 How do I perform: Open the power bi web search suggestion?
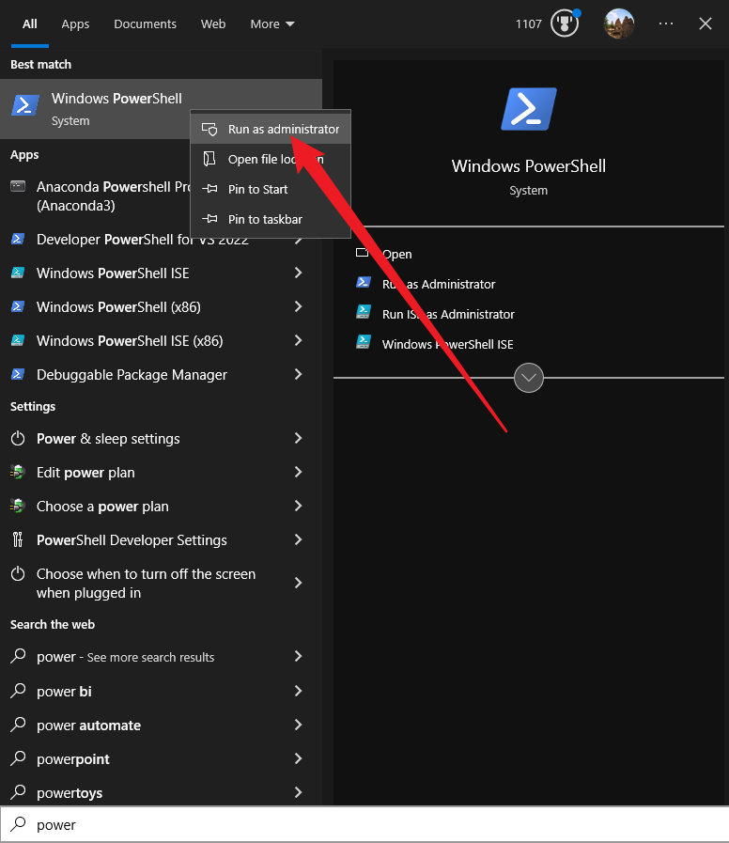(64, 692)
